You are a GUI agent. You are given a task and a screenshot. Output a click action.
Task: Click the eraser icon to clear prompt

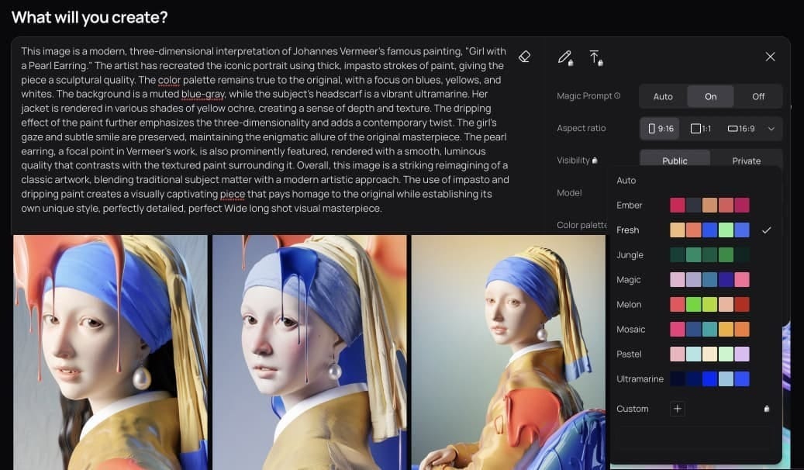coord(524,57)
